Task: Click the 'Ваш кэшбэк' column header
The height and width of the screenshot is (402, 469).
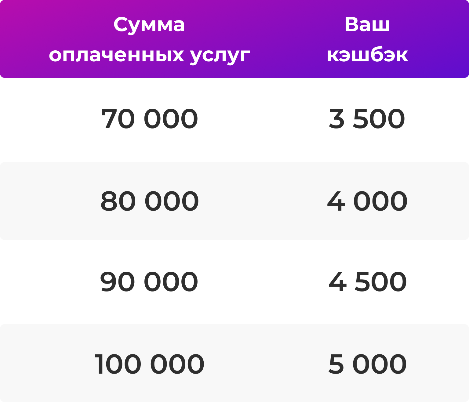Action: click(367, 40)
